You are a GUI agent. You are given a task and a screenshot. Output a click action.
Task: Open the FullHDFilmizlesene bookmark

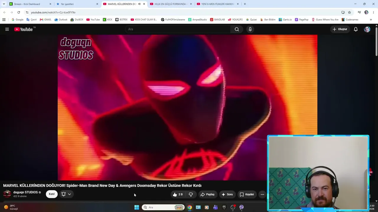[173, 20]
